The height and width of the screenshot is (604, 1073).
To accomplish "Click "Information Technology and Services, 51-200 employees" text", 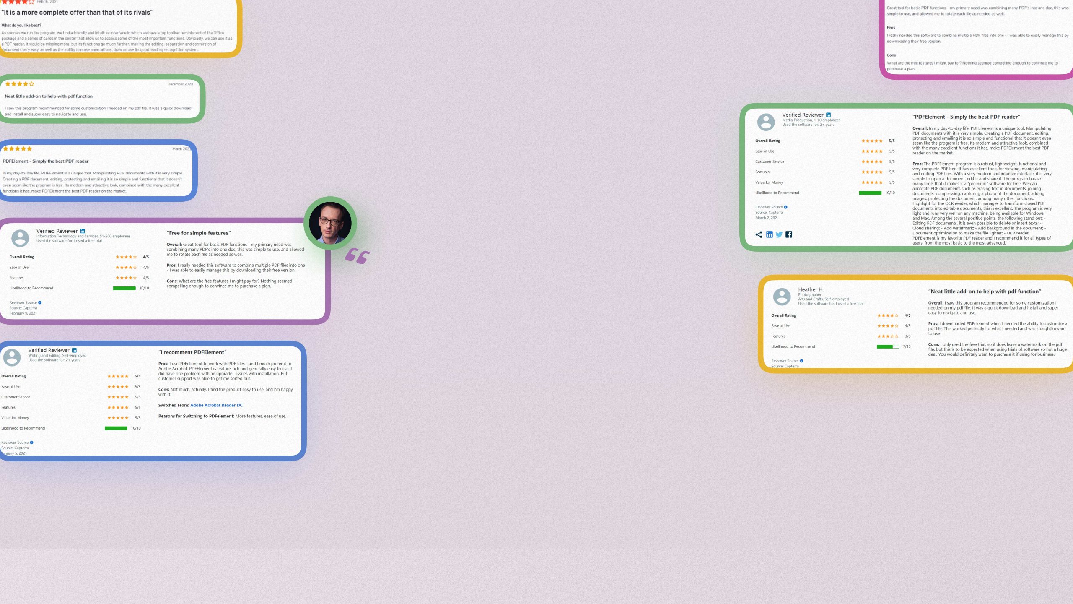I will (83, 236).
